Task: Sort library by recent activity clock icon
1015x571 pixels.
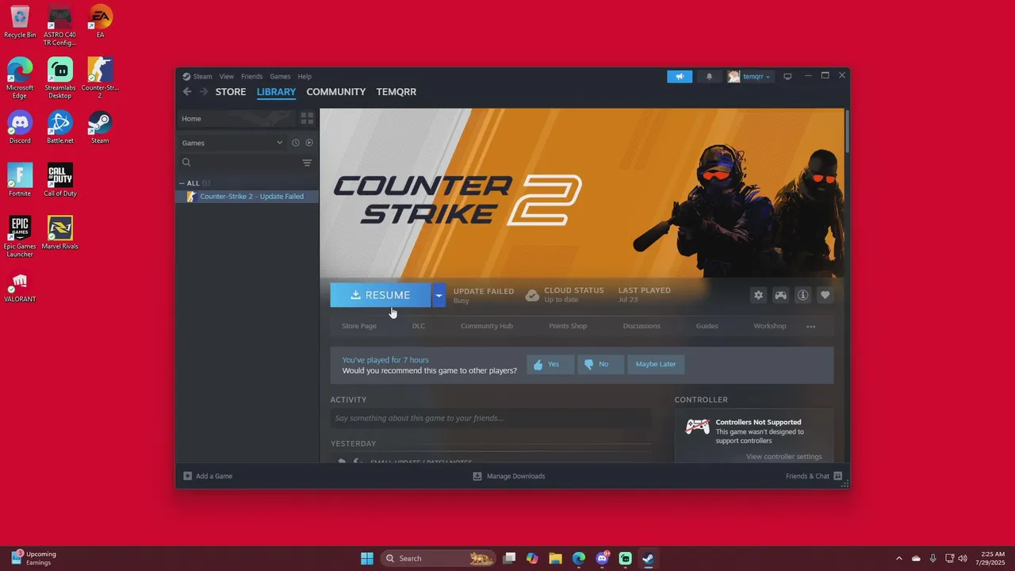Action: 296,143
